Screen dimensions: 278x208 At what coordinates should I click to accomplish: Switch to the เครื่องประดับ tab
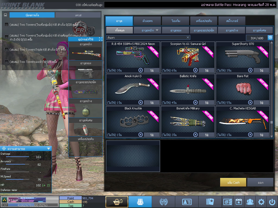[x=204, y=21]
